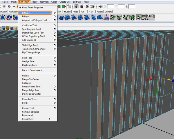The image size is (174, 139).
Task: Open input field mode dropdown arrow
Action: click(x=99, y=7)
